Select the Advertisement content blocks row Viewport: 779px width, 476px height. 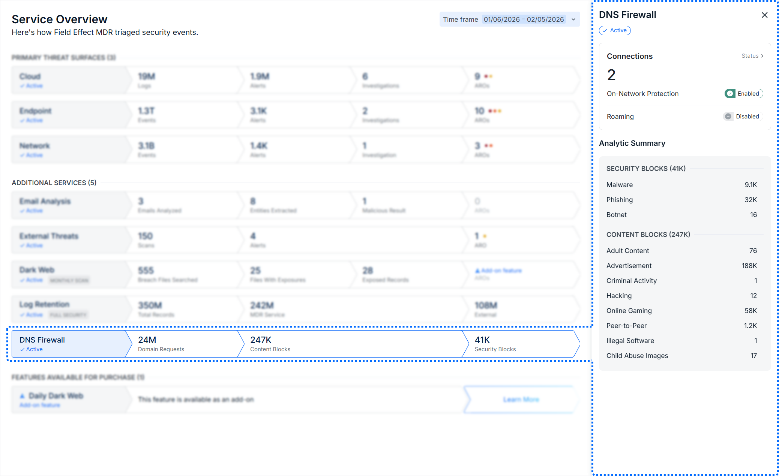681,266
